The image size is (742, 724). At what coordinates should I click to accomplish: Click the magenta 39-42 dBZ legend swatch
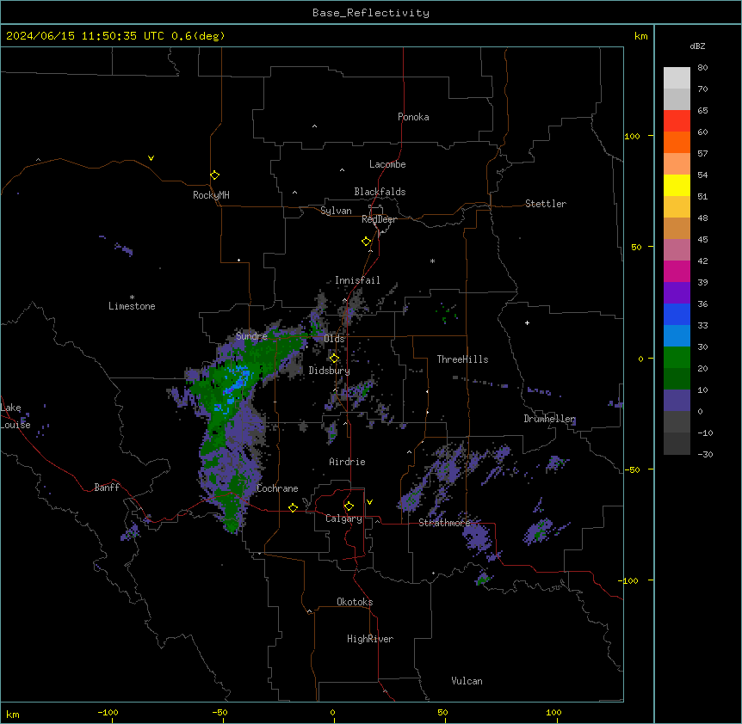pyautogui.click(x=677, y=271)
